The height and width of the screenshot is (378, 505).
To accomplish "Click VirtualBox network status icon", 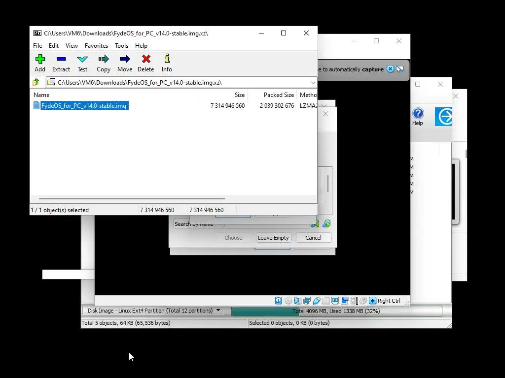I will [307, 301].
